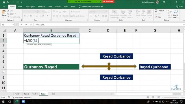
Task: Click the Paste clipboard icon
Action: coord(4,12)
